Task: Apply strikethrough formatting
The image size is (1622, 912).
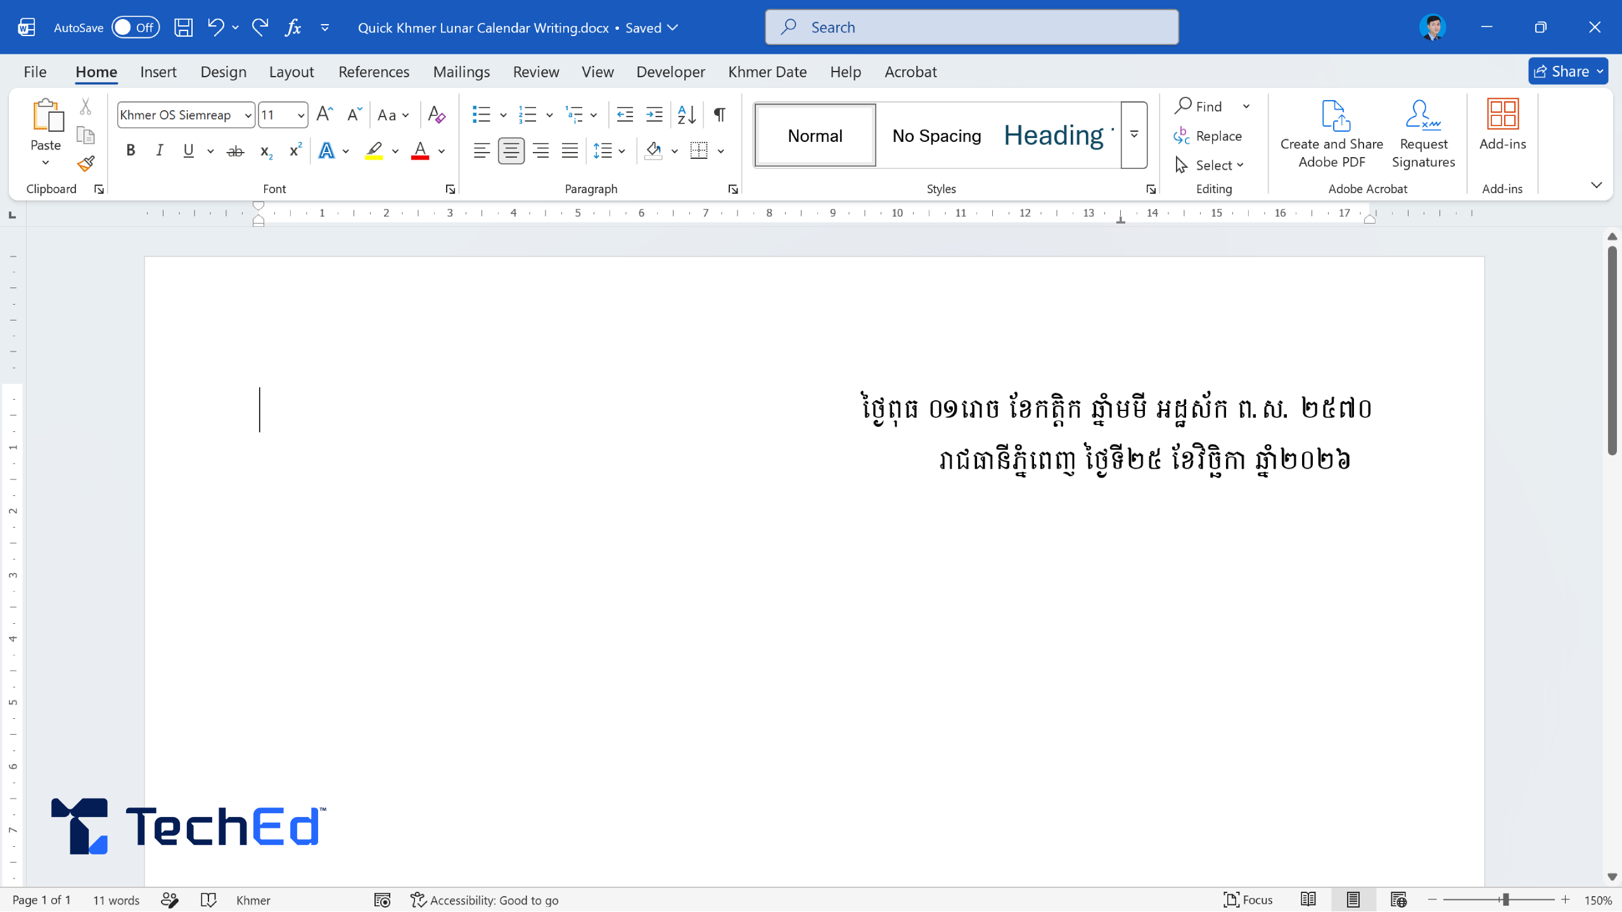Action: click(x=235, y=151)
